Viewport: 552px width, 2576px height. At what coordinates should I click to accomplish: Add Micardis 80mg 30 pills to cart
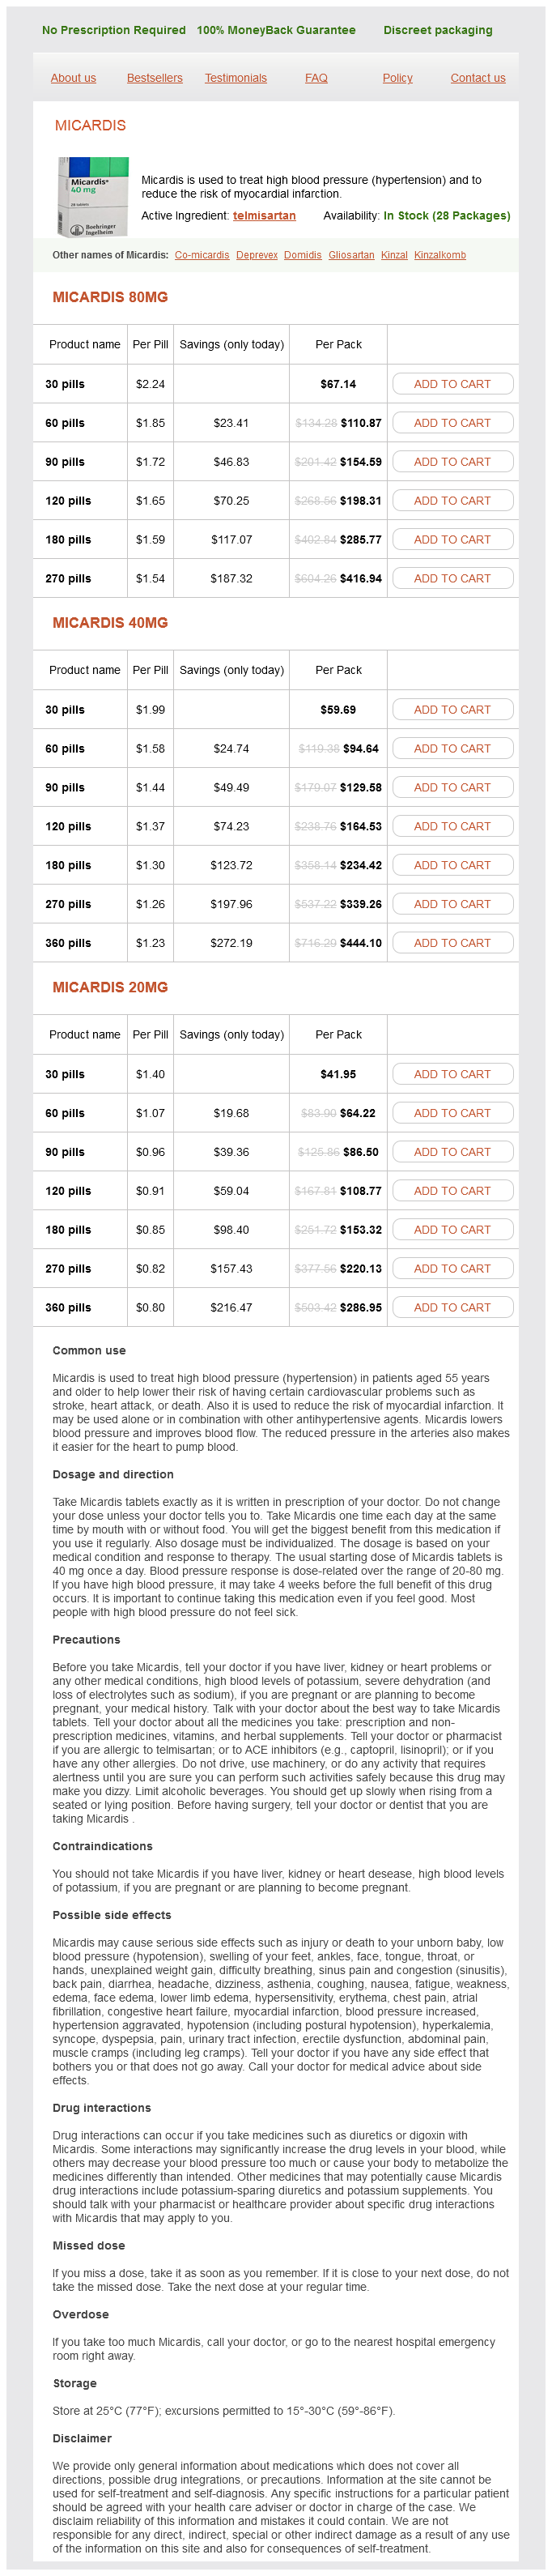point(452,384)
